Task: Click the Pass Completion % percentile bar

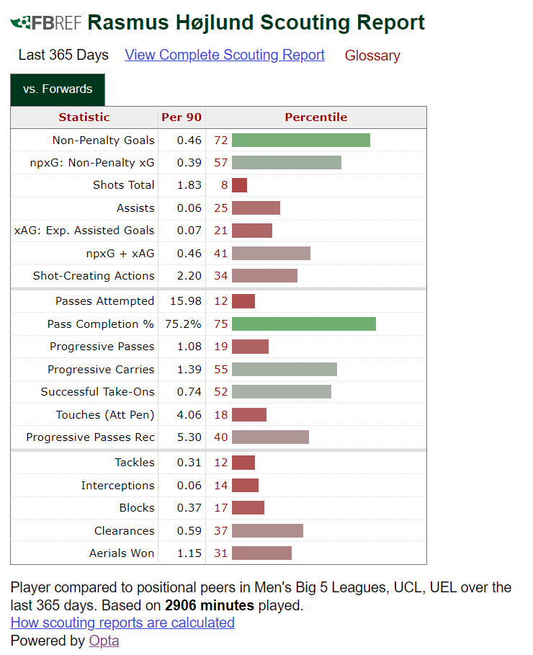Action: [303, 324]
